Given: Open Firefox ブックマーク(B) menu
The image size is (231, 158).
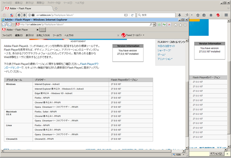Looking at the screenshot, I should [x=54, y=3].
